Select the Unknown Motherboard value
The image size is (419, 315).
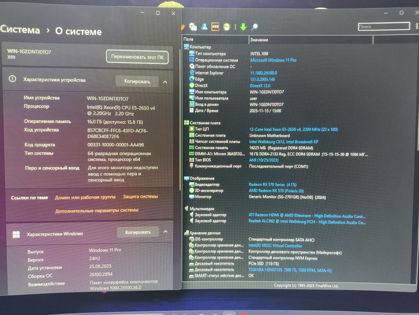pos(269,135)
